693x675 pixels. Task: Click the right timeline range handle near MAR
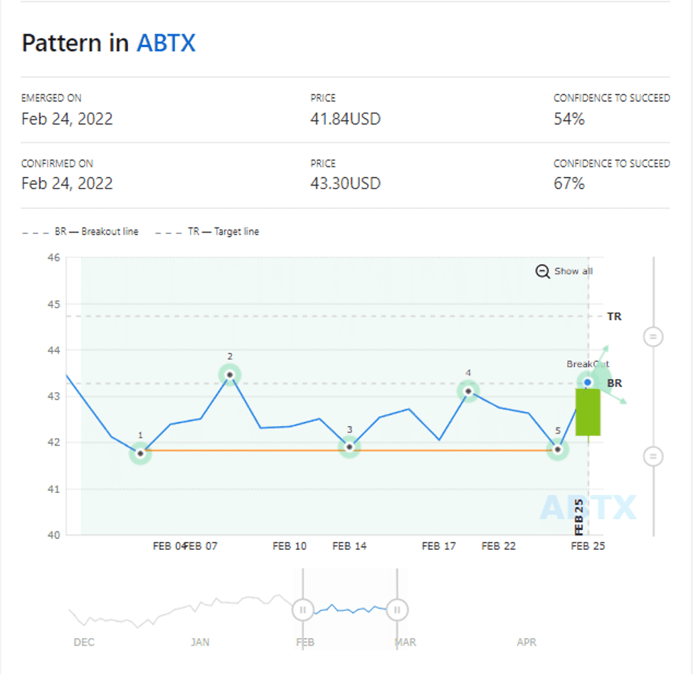point(398,610)
